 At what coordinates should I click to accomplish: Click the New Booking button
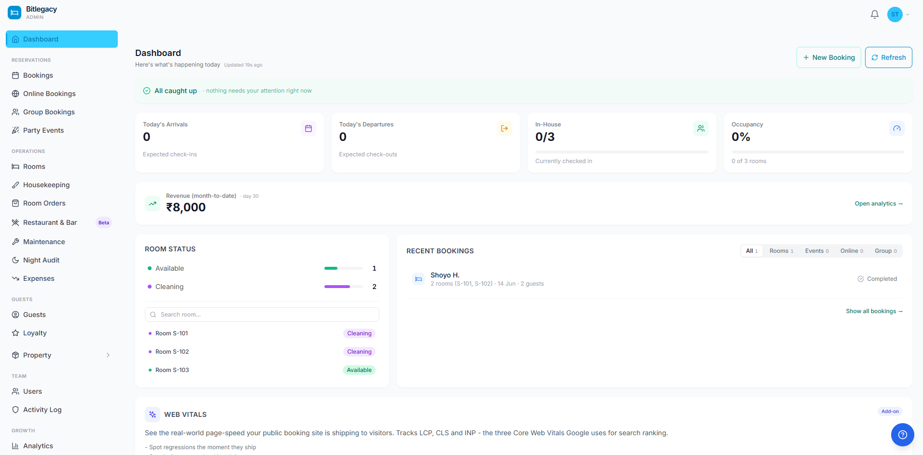coord(828,57)
